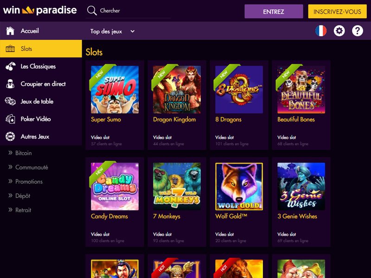Click the Accueil home icon
Image resolution: width=371 pixels, height=278 pixels.
pyautogui.click(x=10, y=31)
